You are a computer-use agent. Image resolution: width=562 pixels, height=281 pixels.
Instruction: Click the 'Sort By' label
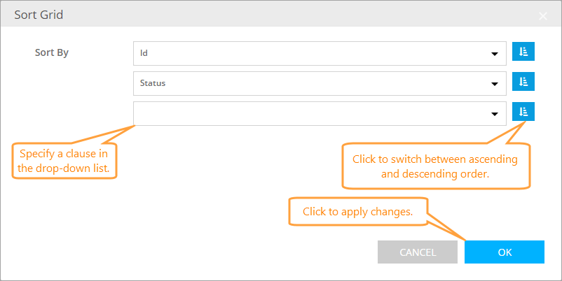[x=57, y=52]
